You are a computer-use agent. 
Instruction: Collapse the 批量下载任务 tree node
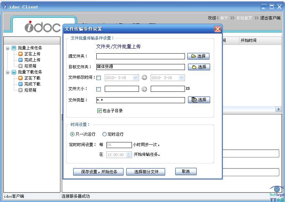click(7, 72)
